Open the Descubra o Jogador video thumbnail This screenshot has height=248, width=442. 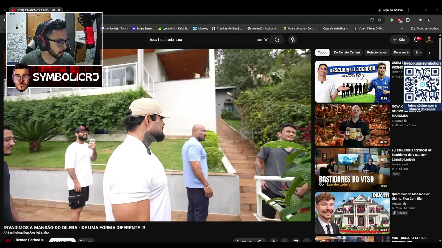353,82
